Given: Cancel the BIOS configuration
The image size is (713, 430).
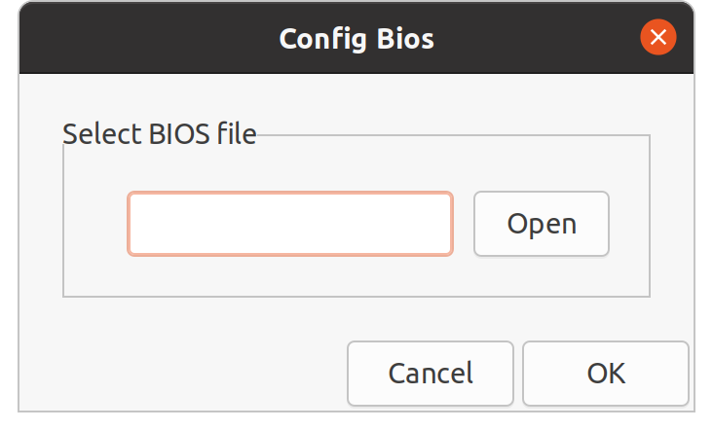Looking at the screenshot, I should [431, 374].
